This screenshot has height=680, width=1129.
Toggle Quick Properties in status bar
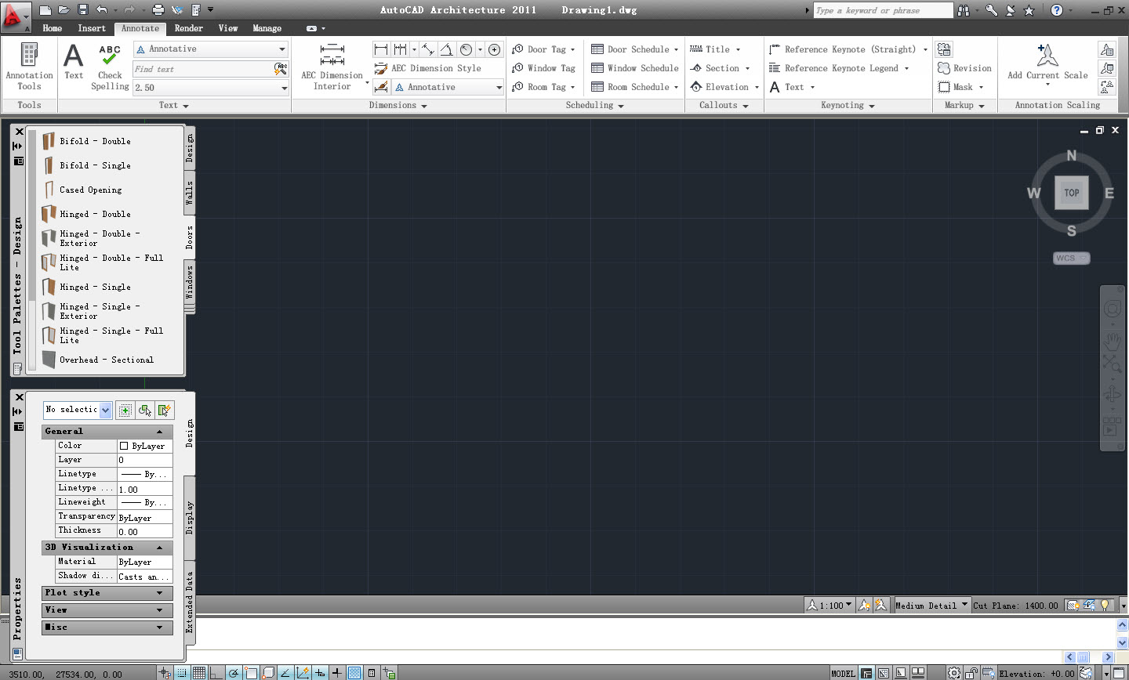point(372,673)
